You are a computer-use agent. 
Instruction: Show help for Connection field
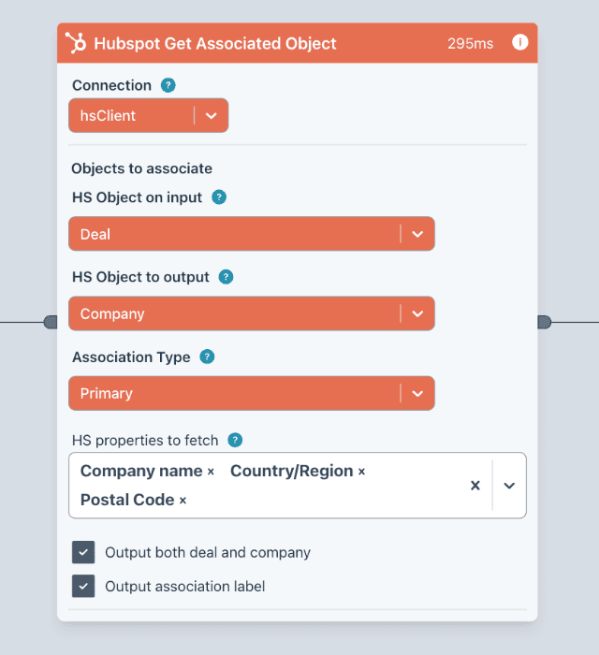point(168,85)
